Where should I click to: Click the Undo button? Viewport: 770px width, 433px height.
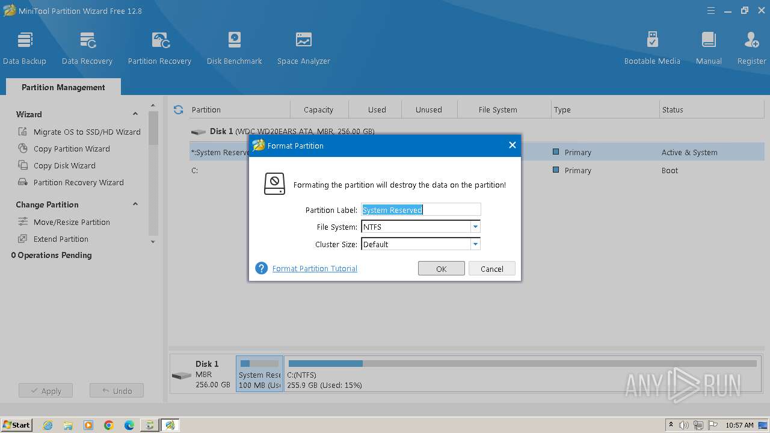point(117,391)
